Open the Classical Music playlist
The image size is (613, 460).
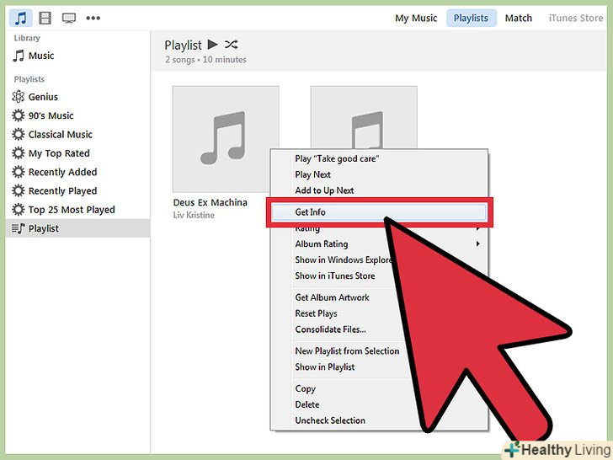[61, 134]
